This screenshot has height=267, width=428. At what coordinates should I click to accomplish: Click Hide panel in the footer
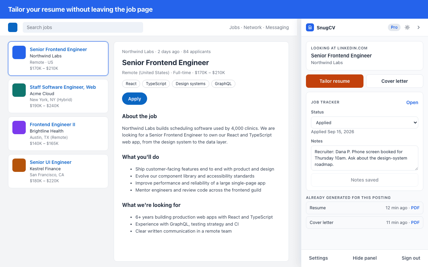pyautogui.click(x=365, y=258)
